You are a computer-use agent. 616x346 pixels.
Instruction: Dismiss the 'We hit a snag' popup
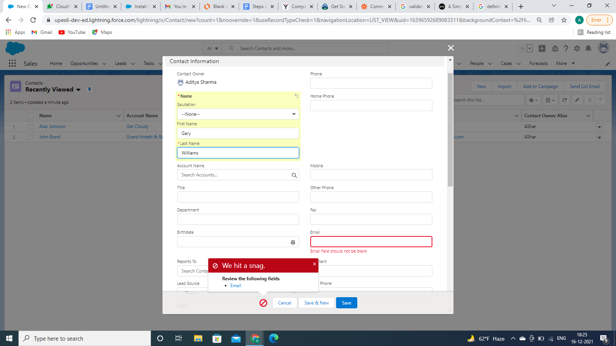(x=315, y=264)
